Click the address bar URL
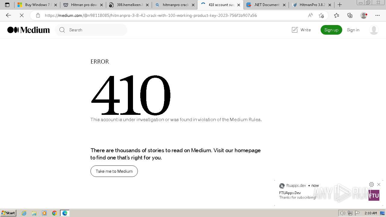 click(151, 15)
